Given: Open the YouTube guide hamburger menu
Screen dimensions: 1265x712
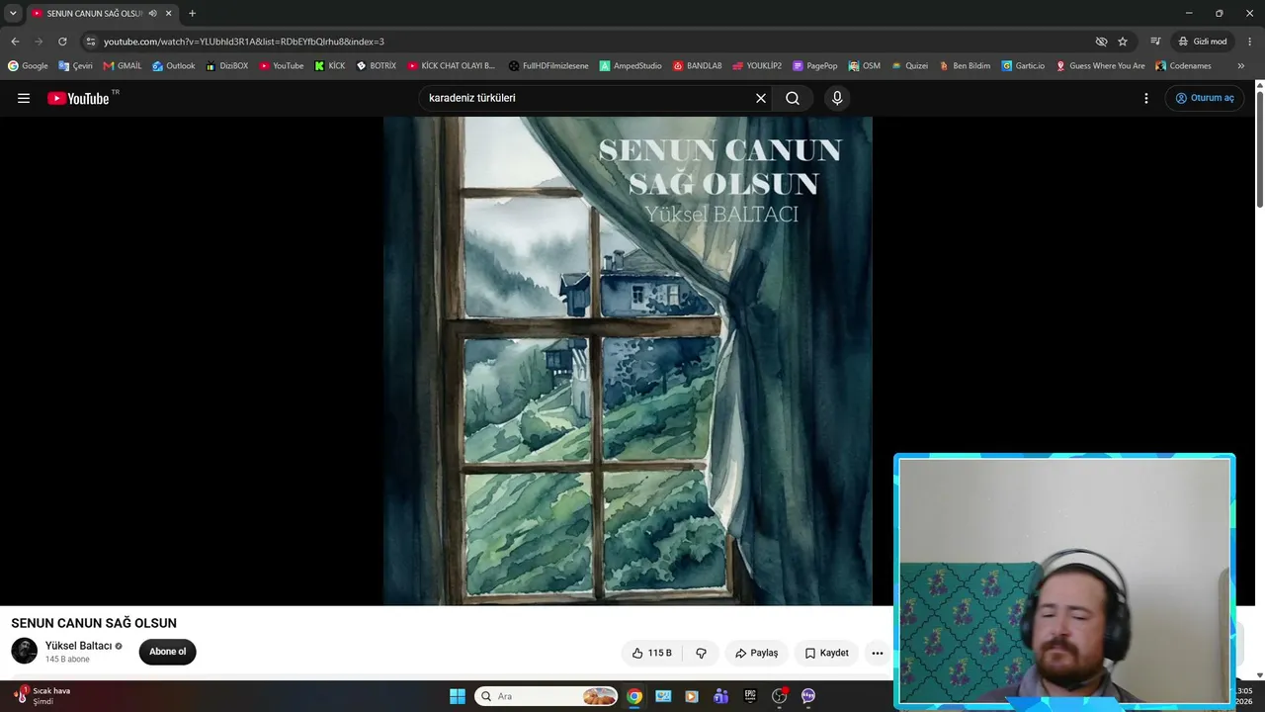Looking at the screenshot, I should point(24,98).
